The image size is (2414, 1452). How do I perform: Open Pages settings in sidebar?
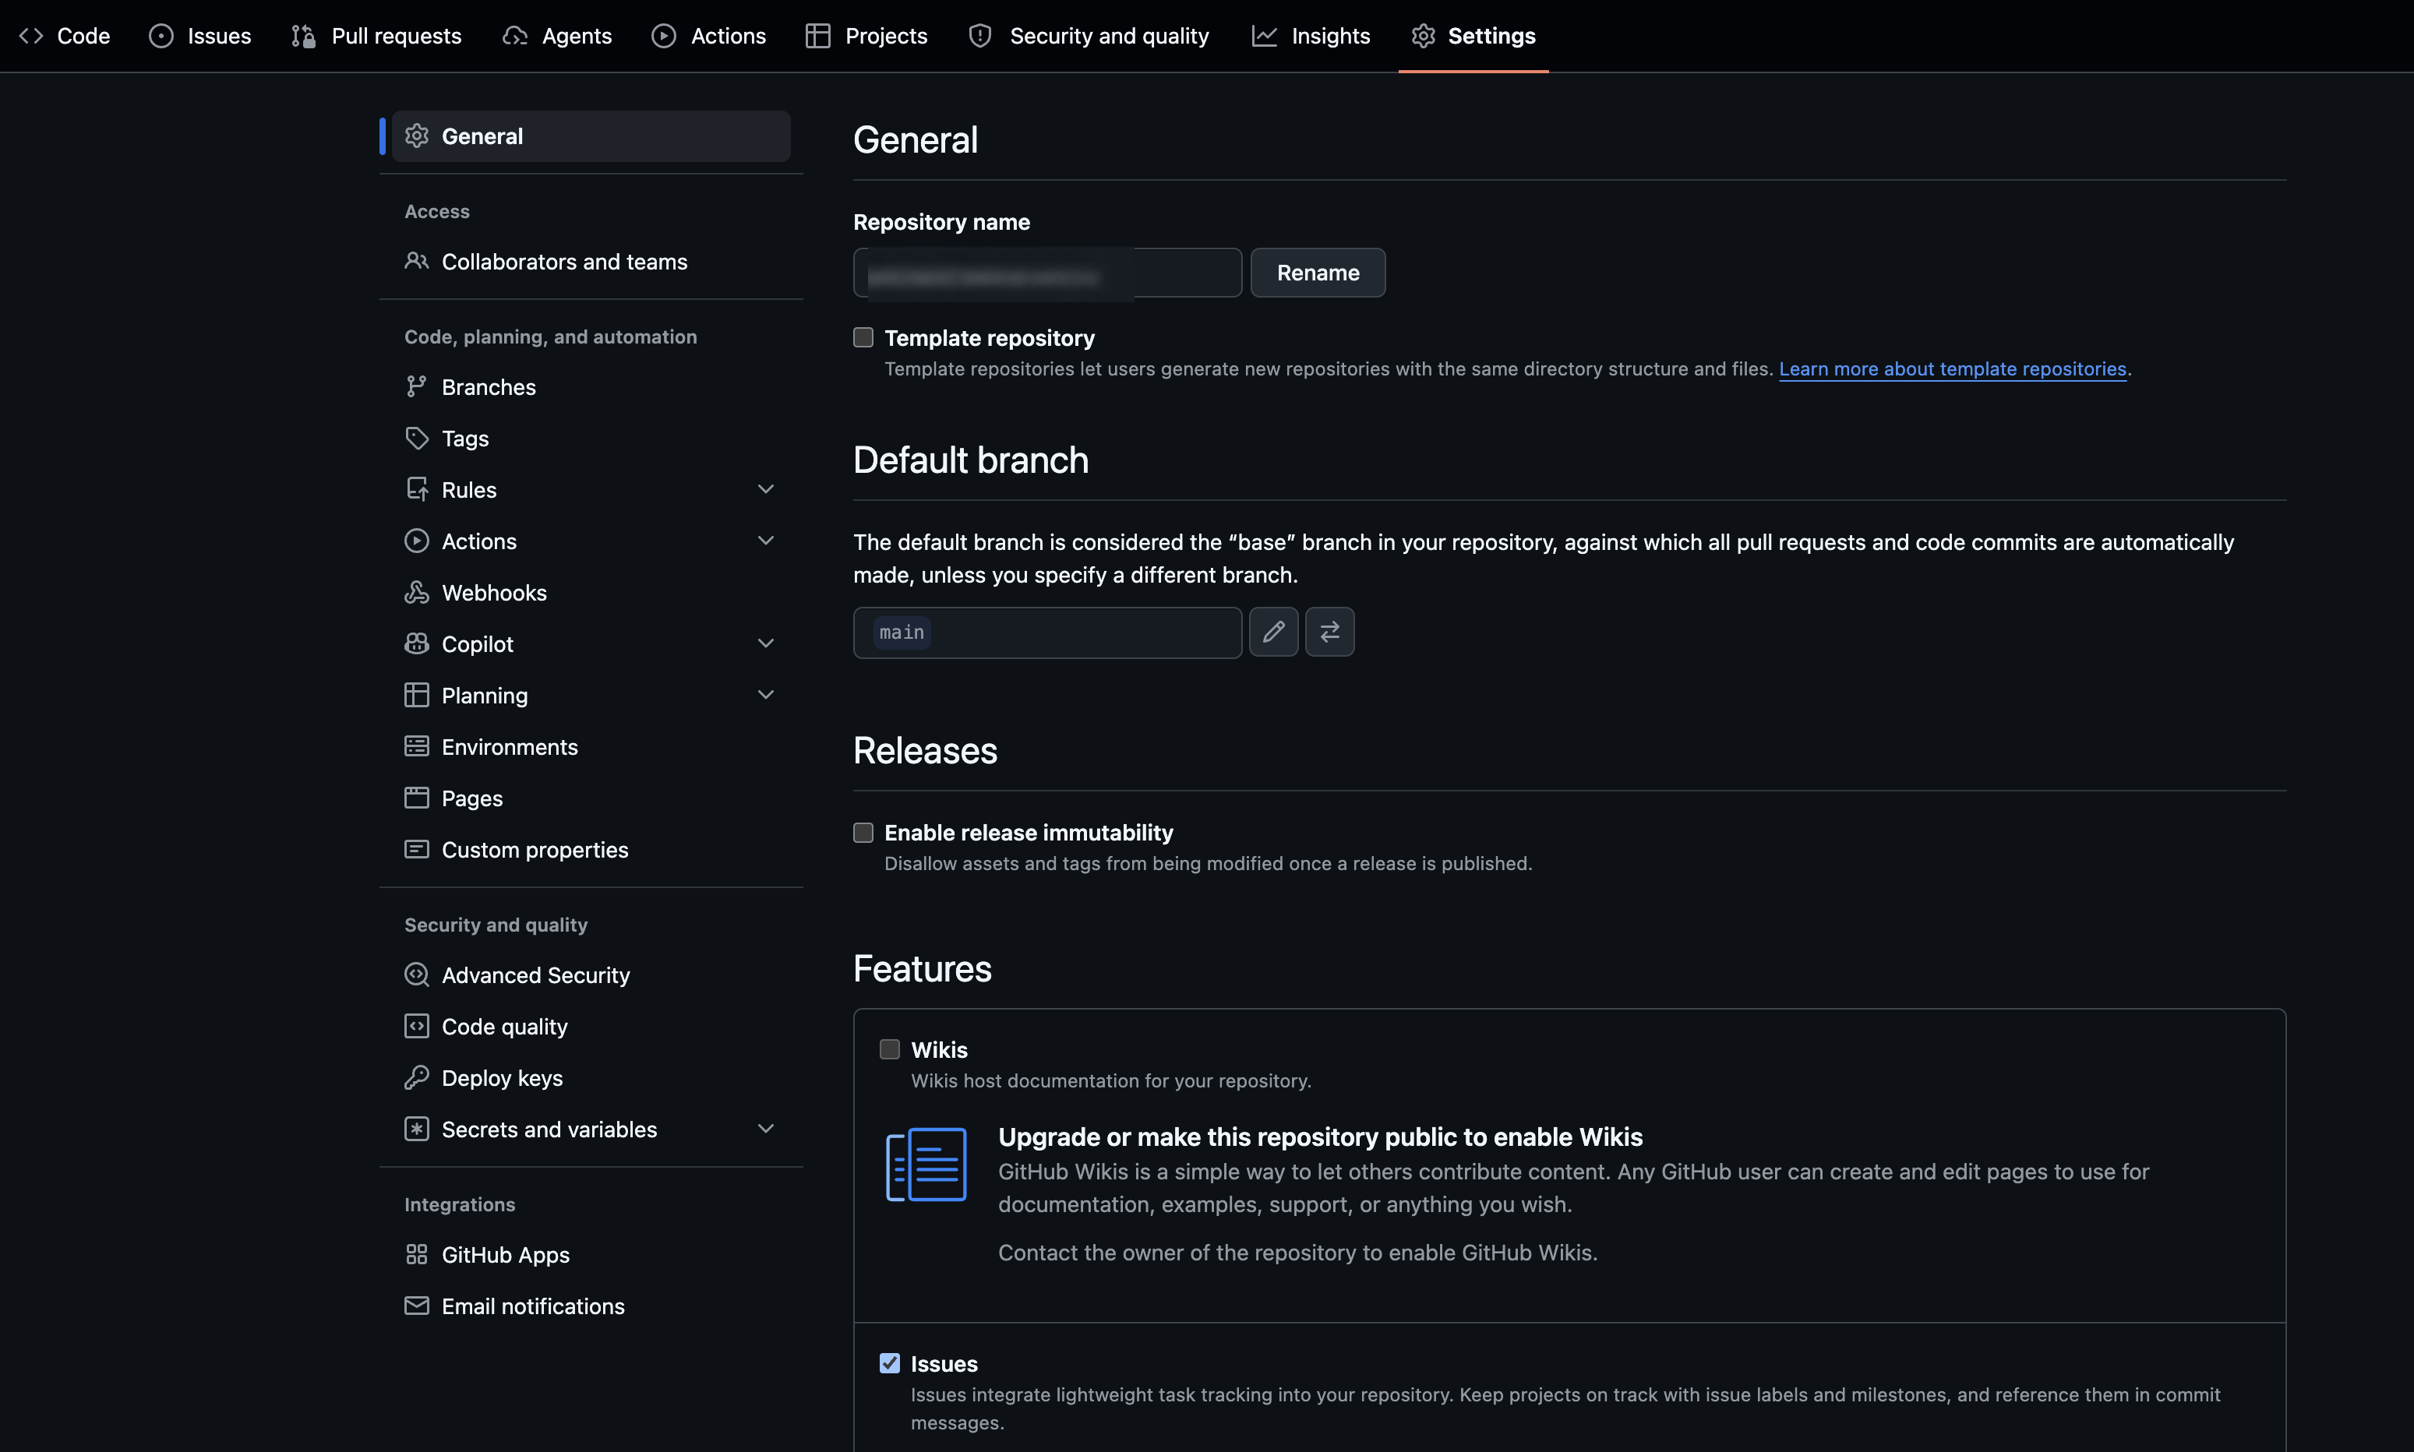click(591, 798)
